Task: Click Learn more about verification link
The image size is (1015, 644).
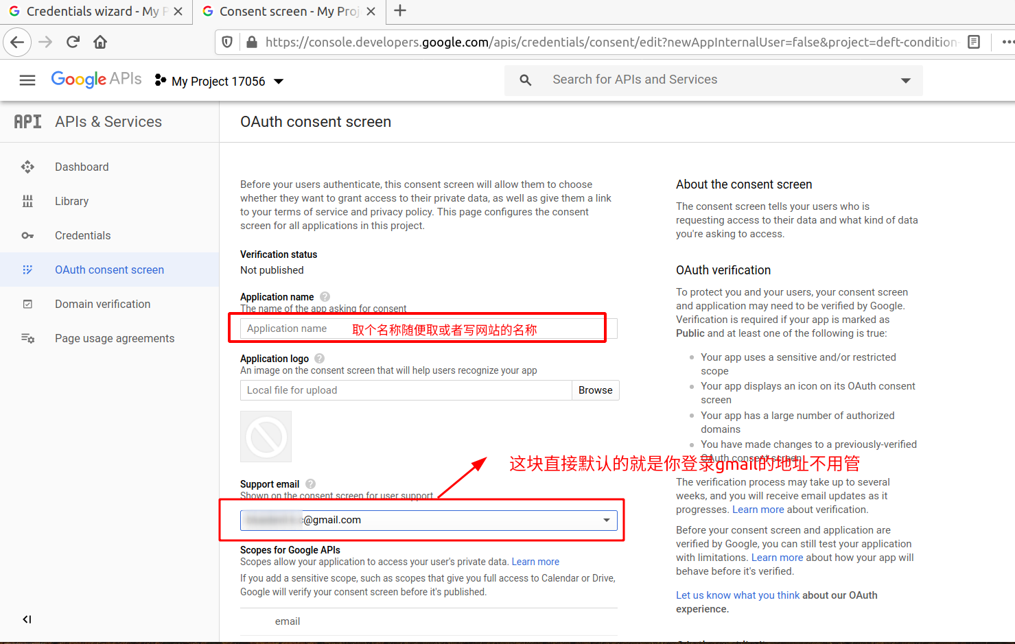Action: (758, 510)
